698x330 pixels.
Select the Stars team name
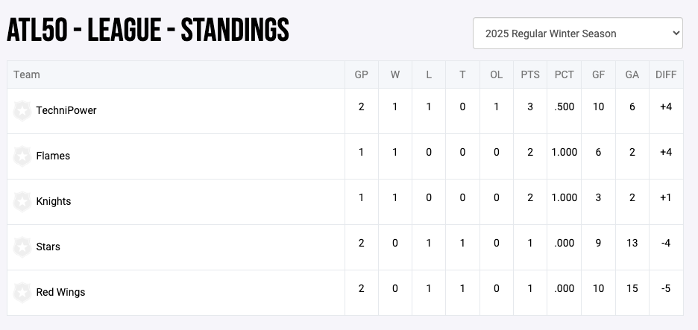[48, 247]
